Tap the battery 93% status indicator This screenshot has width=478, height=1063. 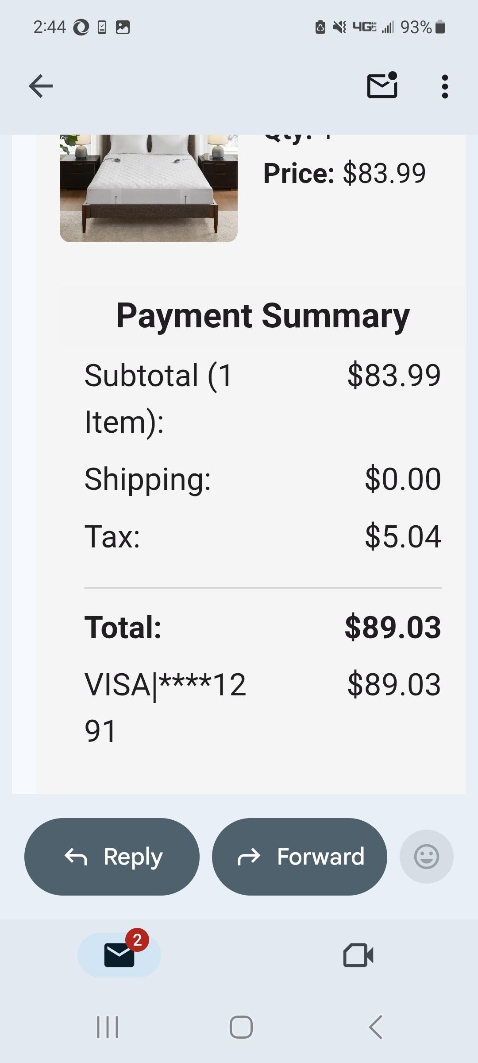tap(422, 27)
